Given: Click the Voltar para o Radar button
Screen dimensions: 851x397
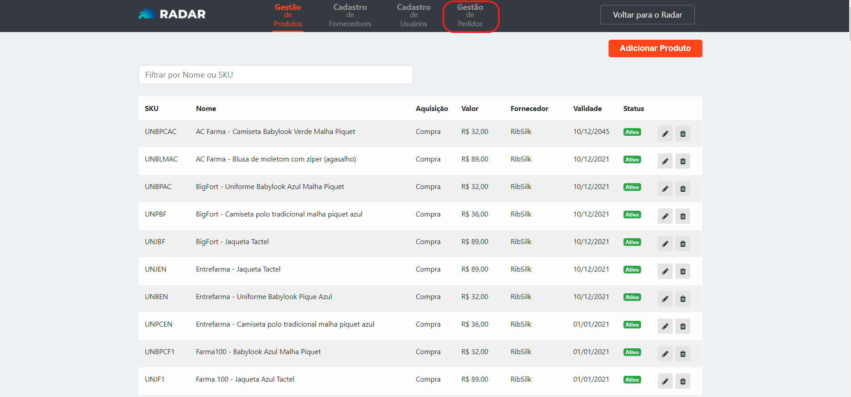Looking at the screenshot, I should pos(647,15).
